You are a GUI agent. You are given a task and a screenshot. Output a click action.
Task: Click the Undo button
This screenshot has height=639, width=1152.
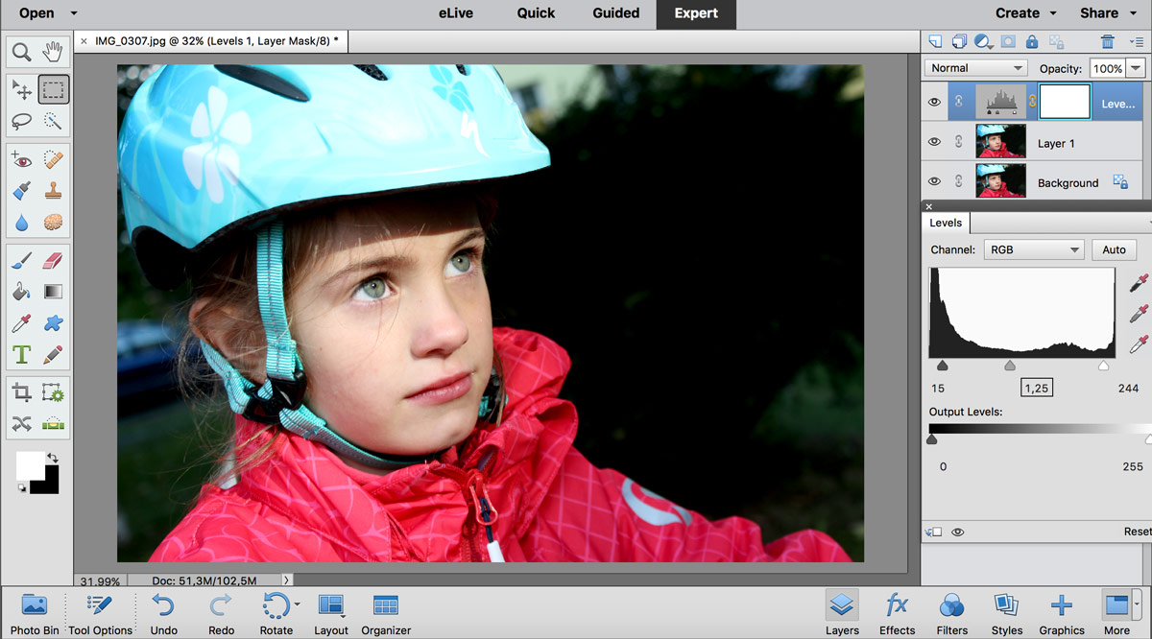click(163, 614)
